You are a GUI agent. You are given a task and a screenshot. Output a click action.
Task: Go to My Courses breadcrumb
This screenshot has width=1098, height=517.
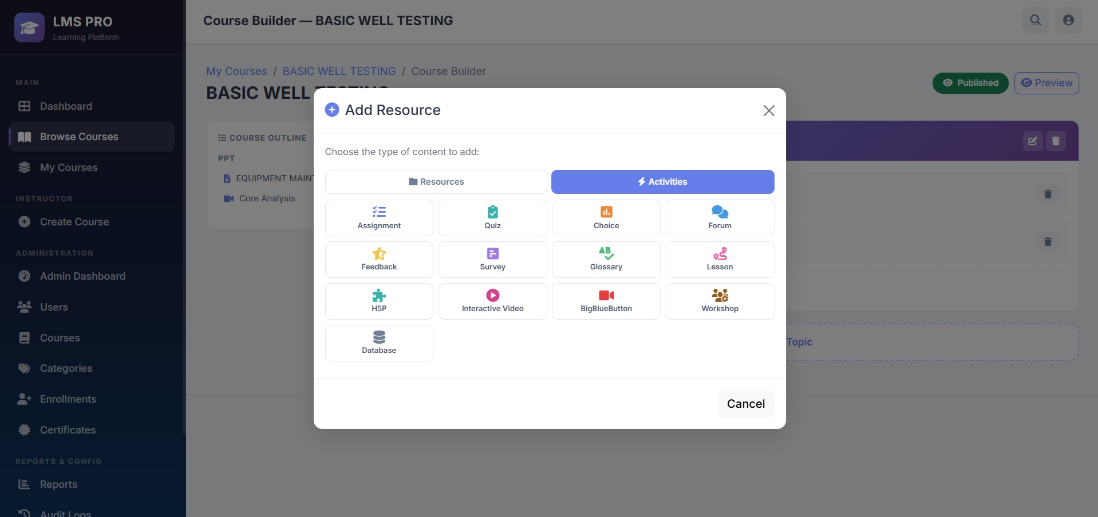(x=236, y=71)
